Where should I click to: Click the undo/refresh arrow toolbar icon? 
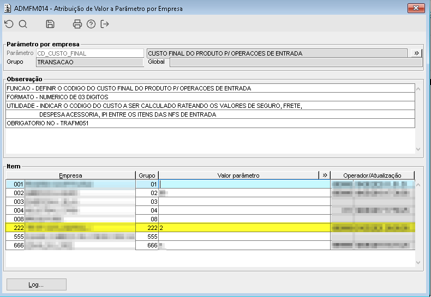pos(9,24)
